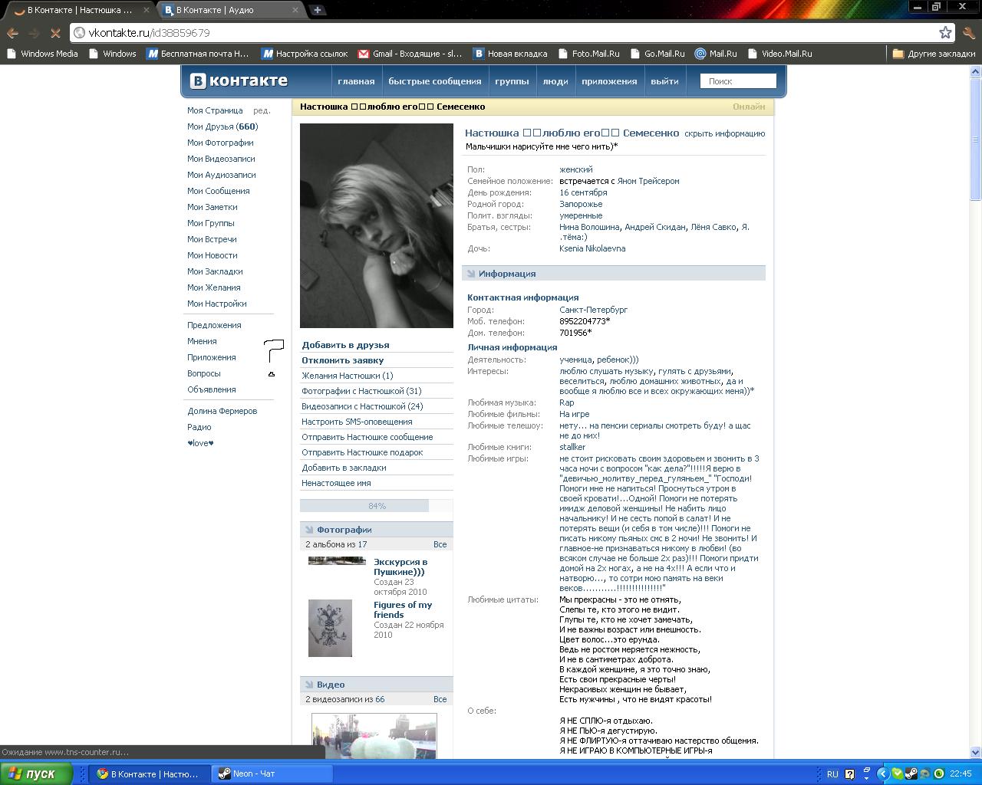982x785 pixels.
Task: Stop page loading with the X button
Action: coord(56,33)
